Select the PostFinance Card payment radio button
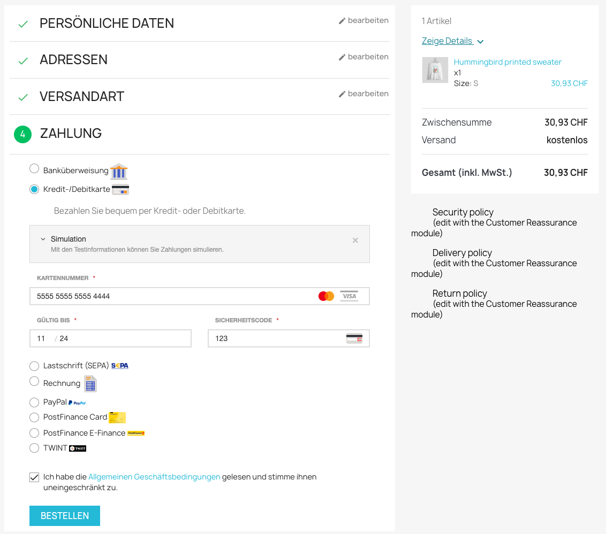Viewport: 606px width, 534px height. (x=34, y=417)
